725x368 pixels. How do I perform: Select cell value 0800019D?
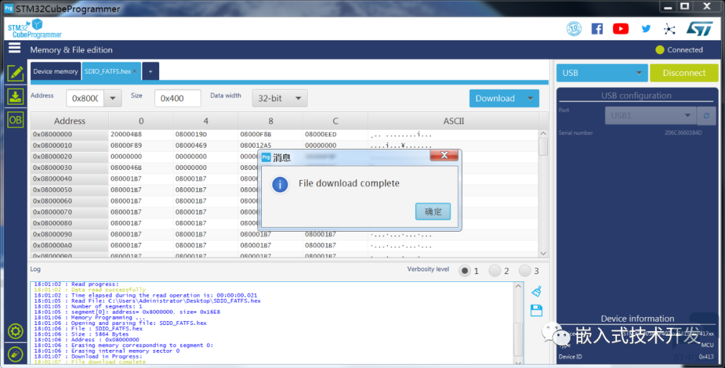coord(191,134)
